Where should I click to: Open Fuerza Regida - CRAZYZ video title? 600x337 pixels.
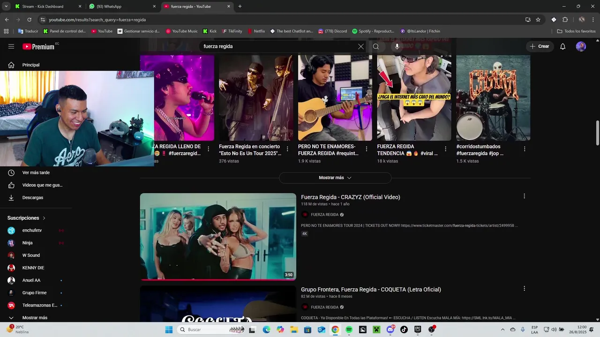[x=351, y=197]
